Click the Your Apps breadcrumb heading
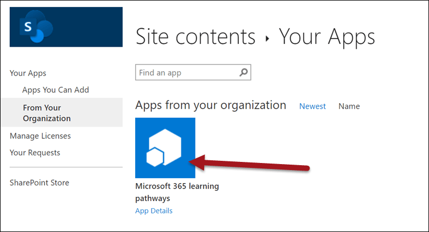This screenshot has height=232, width=429. click(327, 37)
